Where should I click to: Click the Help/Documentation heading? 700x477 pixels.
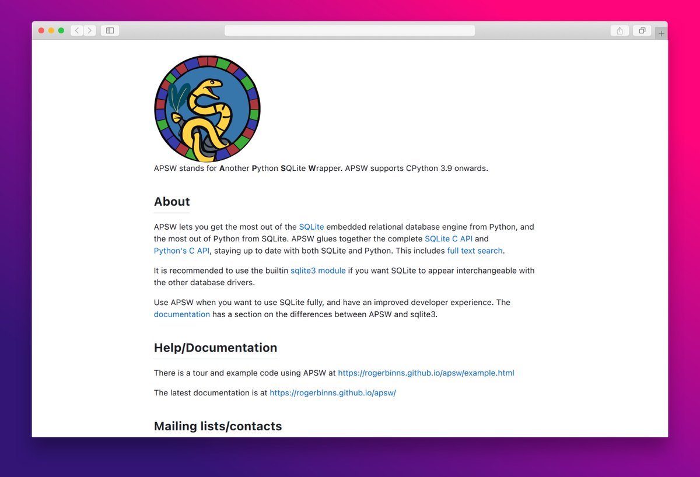[216, 348]
